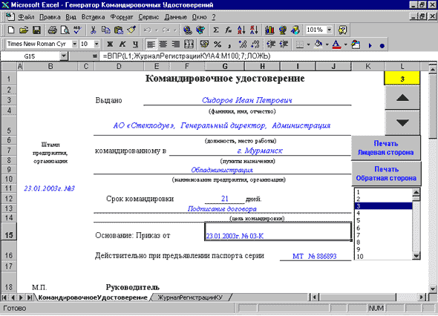Activate the Format Painter brush
The image size is (438, 316).
tap(131, 30)
